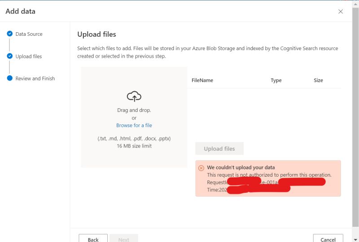Screen dimensions: 359x242
Task: Click the Upload files step checkmark icon
Action: (9, 56)
